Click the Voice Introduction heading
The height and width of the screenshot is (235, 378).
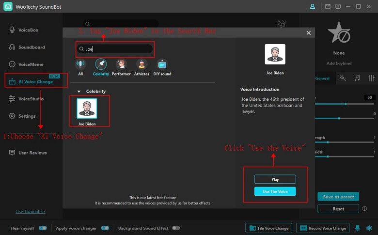pyautogui.click(x=260, y=90)
